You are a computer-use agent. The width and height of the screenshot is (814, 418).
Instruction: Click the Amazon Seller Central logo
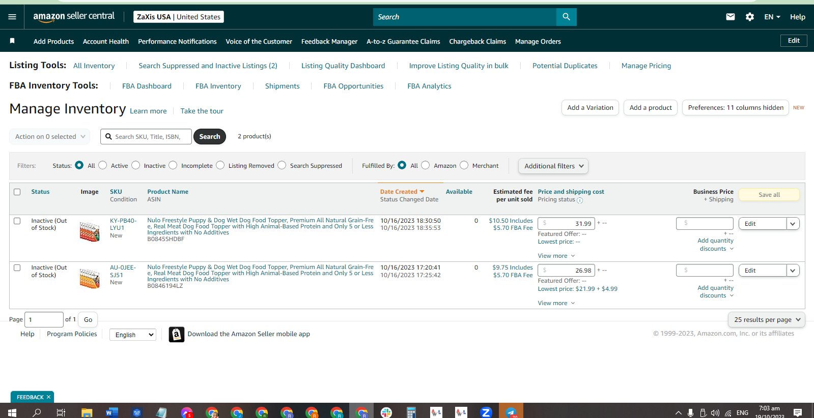(74, 17)
